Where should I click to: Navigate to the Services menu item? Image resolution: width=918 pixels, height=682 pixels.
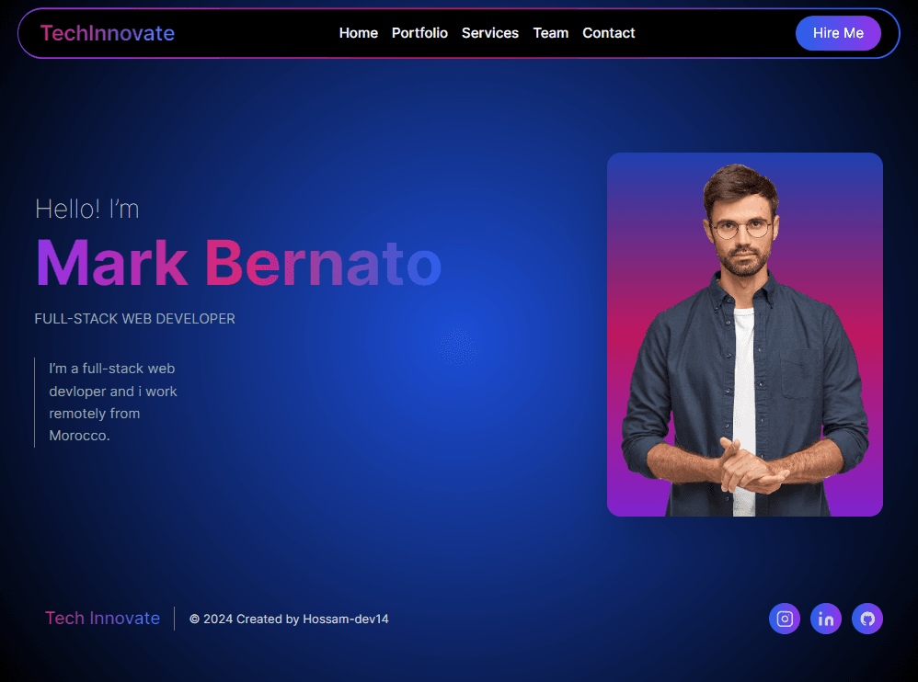[490, 33]
